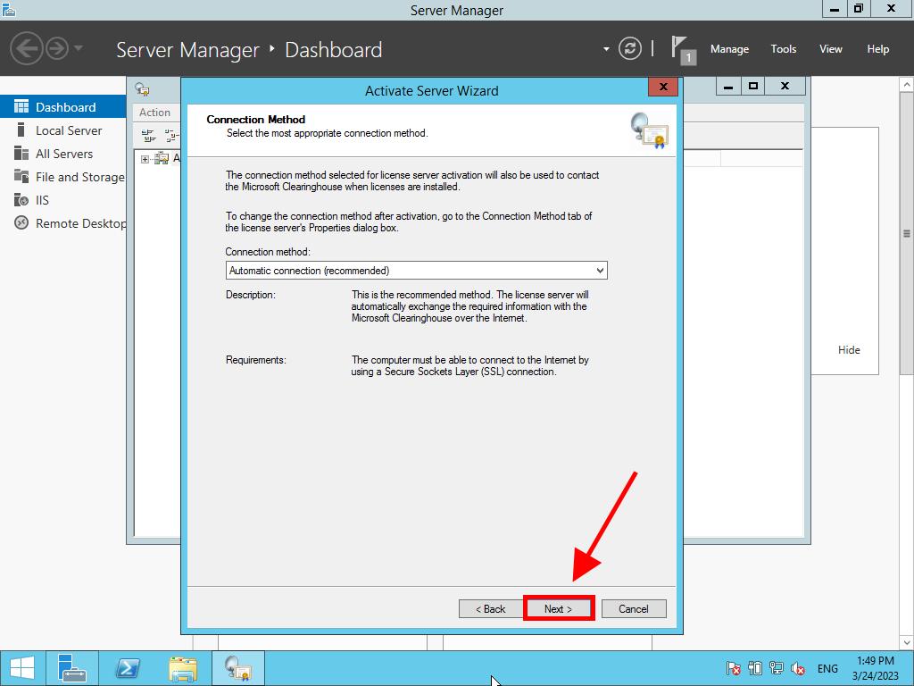Click the Server Manager scrollbar up arrow
The width and height of the screenshot is (914, 686).
pos(907,85)
